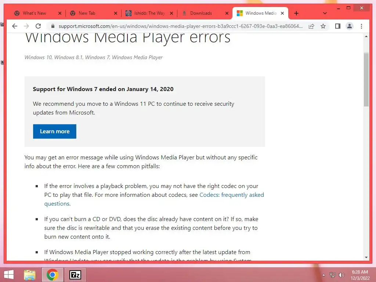The height and width of the screenshot is (282, 376).
Task: Click the applies-to line listing Windows 10
Action: pyautogui.click(x=94, y=57)
